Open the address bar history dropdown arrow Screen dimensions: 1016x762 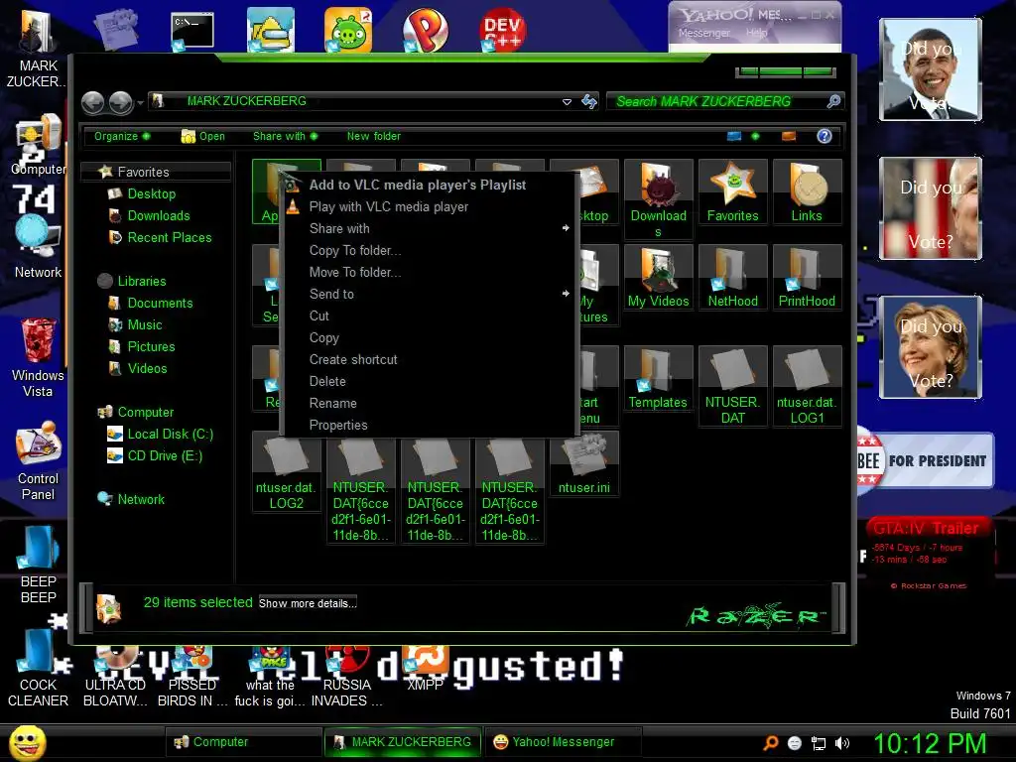pyautogui.click(x=567, y=102)
